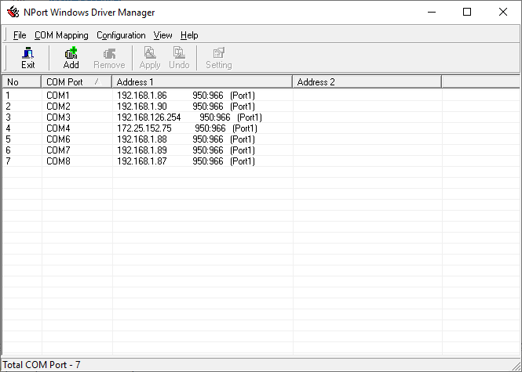Select the COM1 row entry
Viewport: 522px width, 372px height.
58,96
